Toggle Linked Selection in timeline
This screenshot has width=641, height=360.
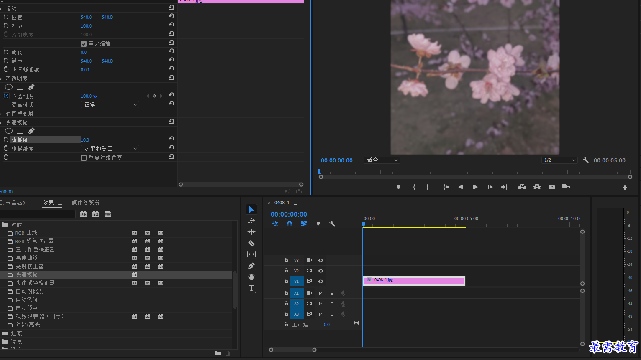click(304, 223)
